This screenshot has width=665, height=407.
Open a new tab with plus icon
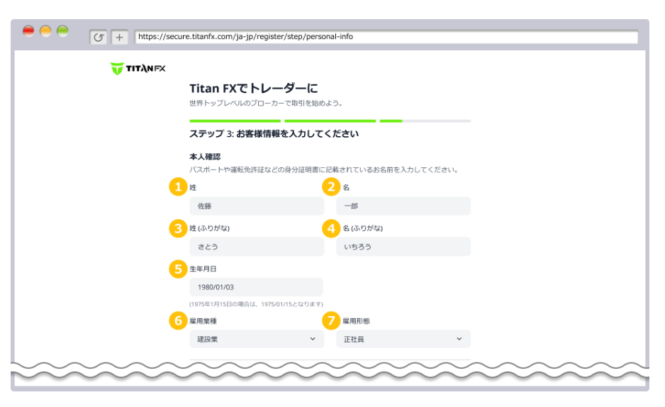120,38
